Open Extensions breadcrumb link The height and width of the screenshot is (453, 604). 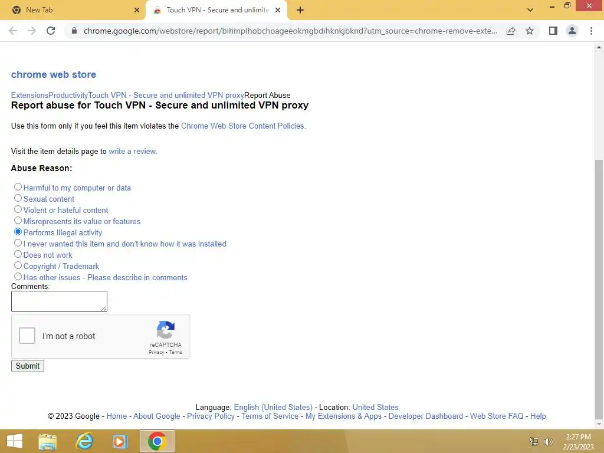[x=29, y=95]
